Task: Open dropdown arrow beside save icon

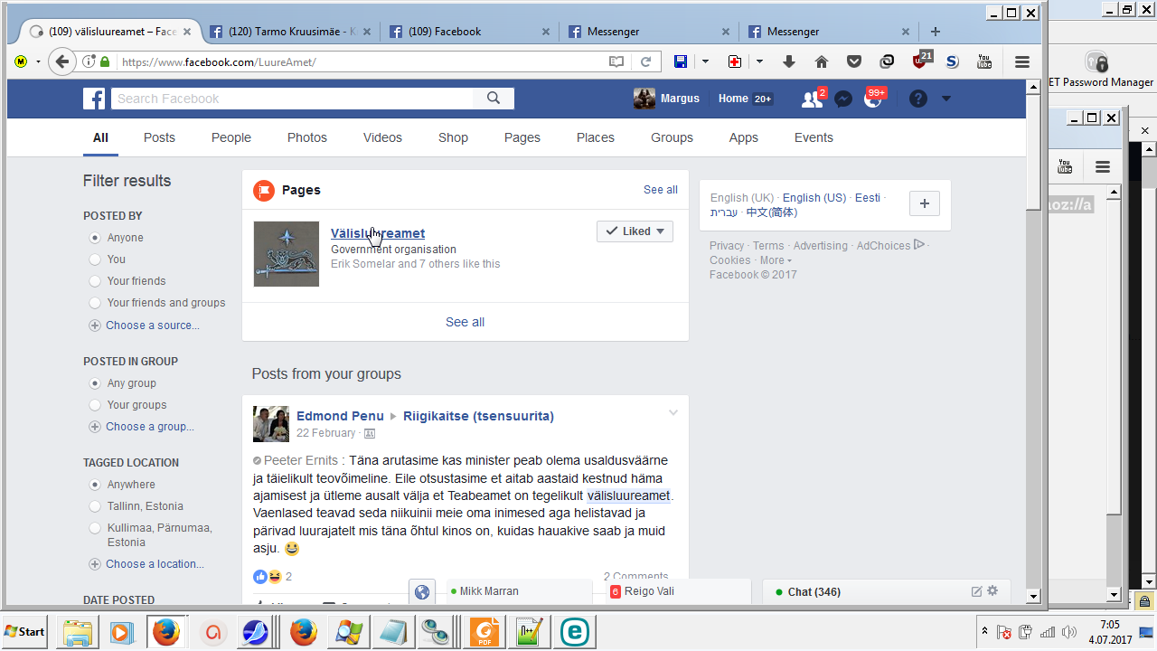Action: pos(705,62)
